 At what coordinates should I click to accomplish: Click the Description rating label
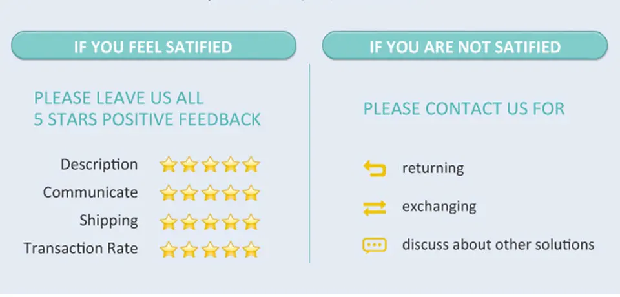tap(99, 165)
